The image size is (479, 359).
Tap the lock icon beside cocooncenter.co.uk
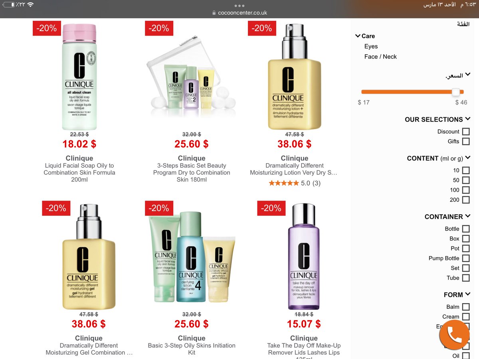pyautogui.click(x=214, y=13)
